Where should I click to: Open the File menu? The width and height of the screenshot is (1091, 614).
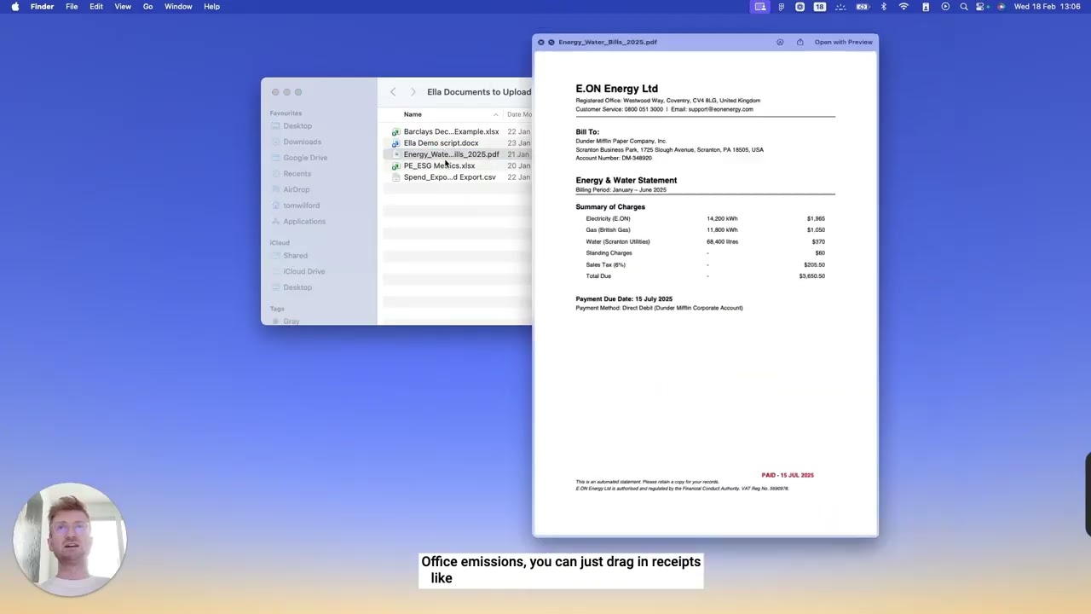(72, 7)
